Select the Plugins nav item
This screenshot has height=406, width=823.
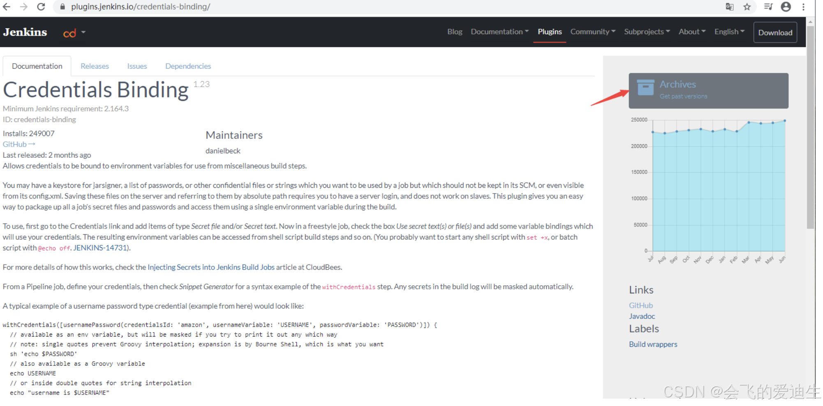pyautogui.click(x=550, y=32)
